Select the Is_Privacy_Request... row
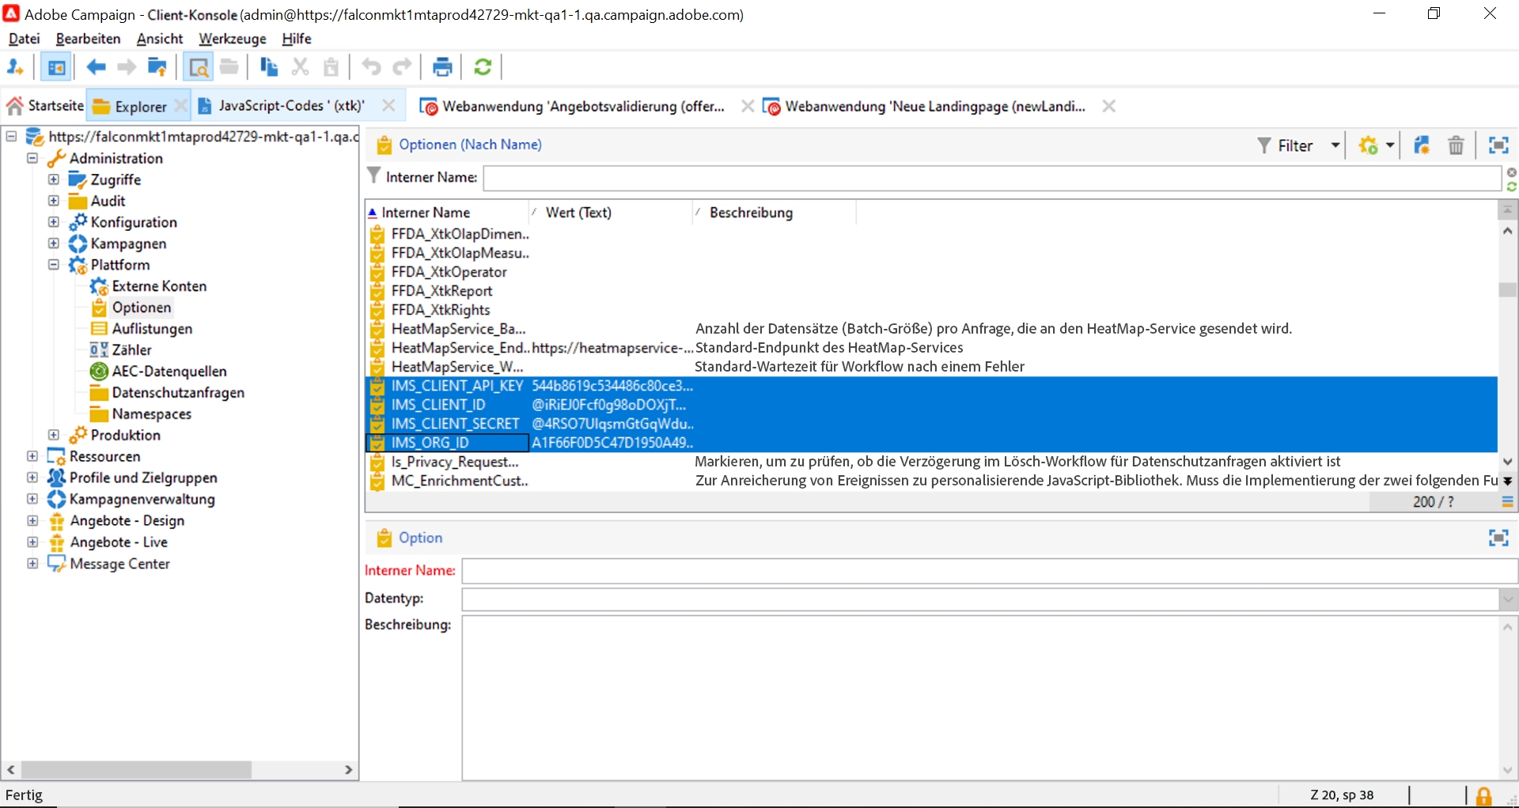The height and width of the screenshot is (808, 1519). point(931,462)
